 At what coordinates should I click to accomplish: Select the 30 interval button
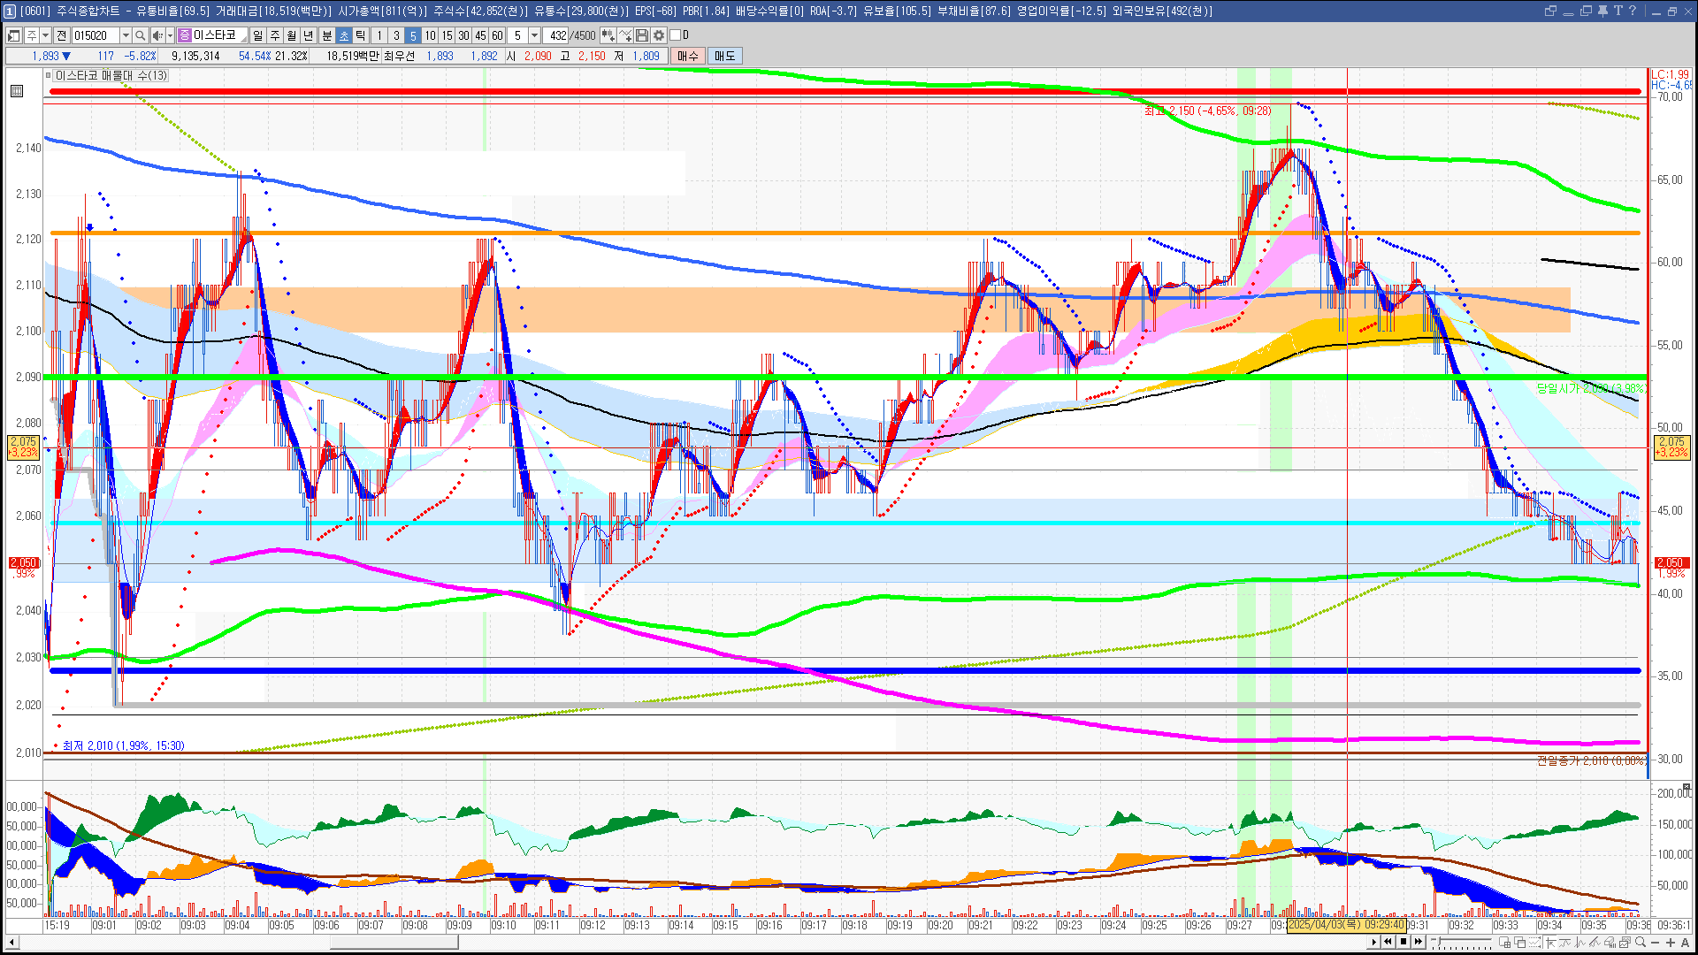tap(463, 35)
